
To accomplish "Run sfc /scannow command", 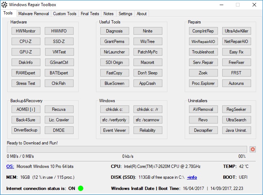I will click(148, 120).
